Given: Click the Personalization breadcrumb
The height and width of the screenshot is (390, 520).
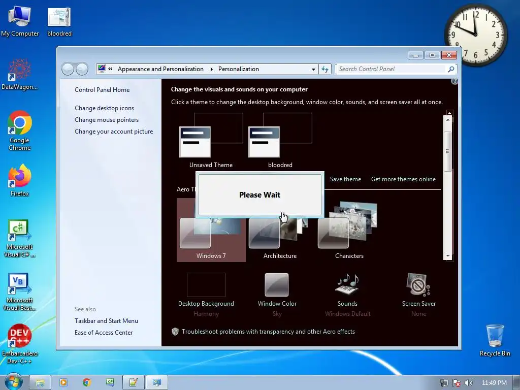Looking at the screenshot, I should click(239, 69).
